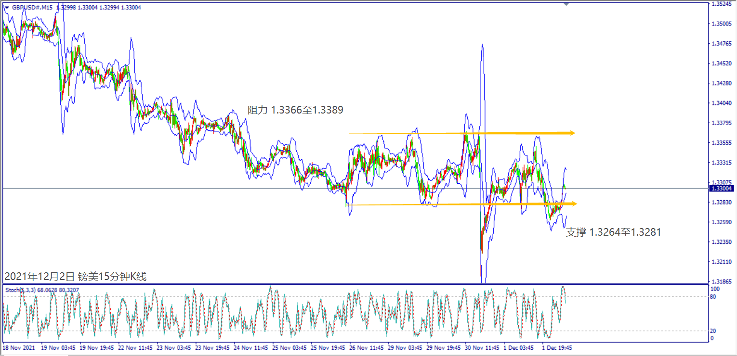
Task: Click the support label 支撑 1.3264至1.3281
Action: coord(613,232)
